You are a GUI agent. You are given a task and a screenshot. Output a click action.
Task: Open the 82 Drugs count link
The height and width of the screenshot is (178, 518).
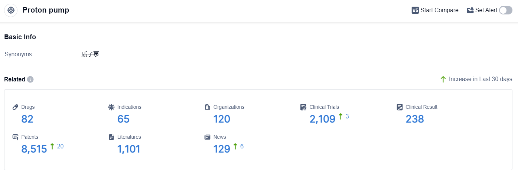point(27,119)
